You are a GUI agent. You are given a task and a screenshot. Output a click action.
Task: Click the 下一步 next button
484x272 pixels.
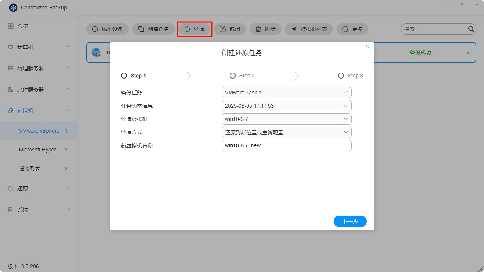pos(350,221)
